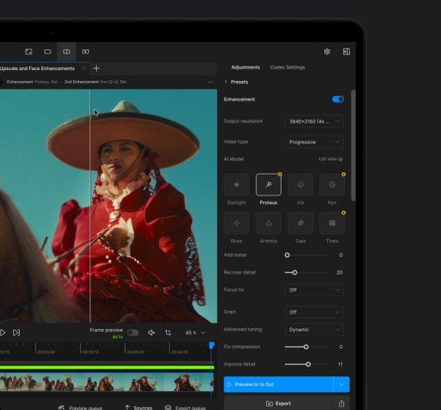Viewport: 441px width, 410px height.
Task: Switch to the first preview layout icon in toolbar
Action: 29,52
